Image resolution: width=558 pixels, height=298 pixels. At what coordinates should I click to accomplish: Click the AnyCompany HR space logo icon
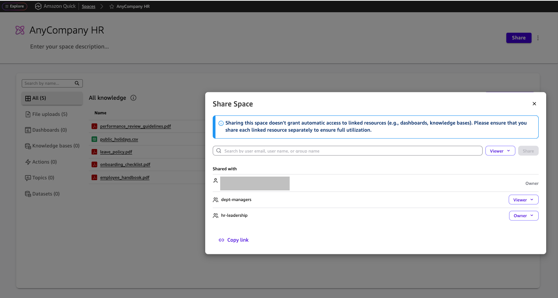(x=20, y=30)
